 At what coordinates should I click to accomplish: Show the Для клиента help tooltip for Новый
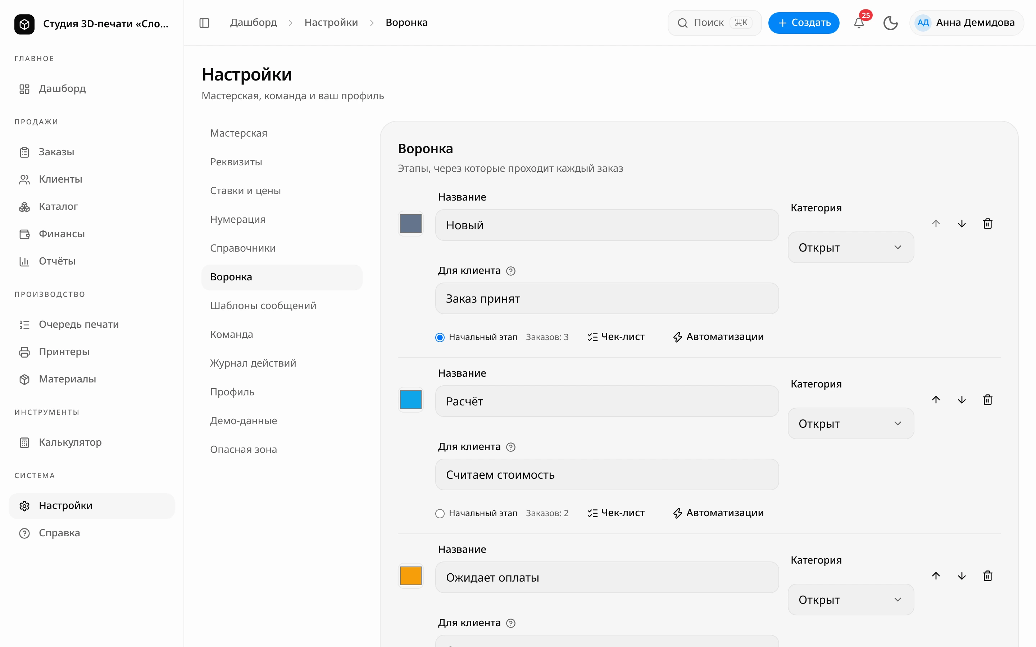coord(511,271)
